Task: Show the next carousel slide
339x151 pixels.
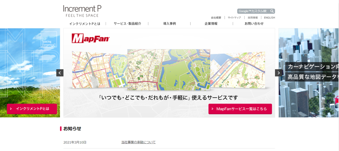Action: click(x=279, y=73)
